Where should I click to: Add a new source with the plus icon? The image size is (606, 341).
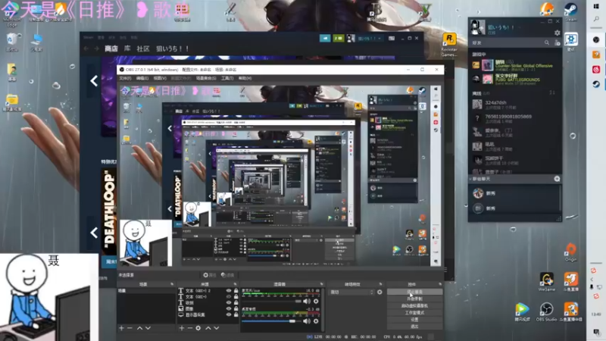[182, 328]
